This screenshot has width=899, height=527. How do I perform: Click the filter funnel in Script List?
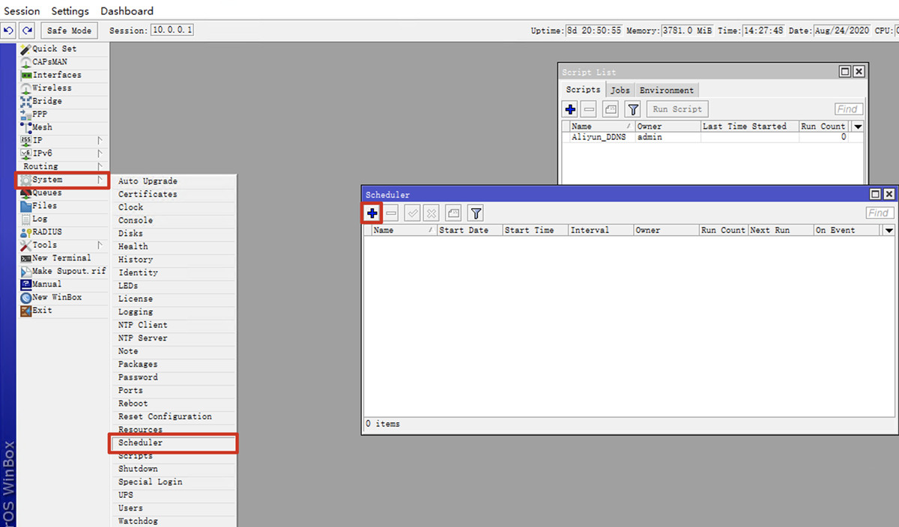633,109
